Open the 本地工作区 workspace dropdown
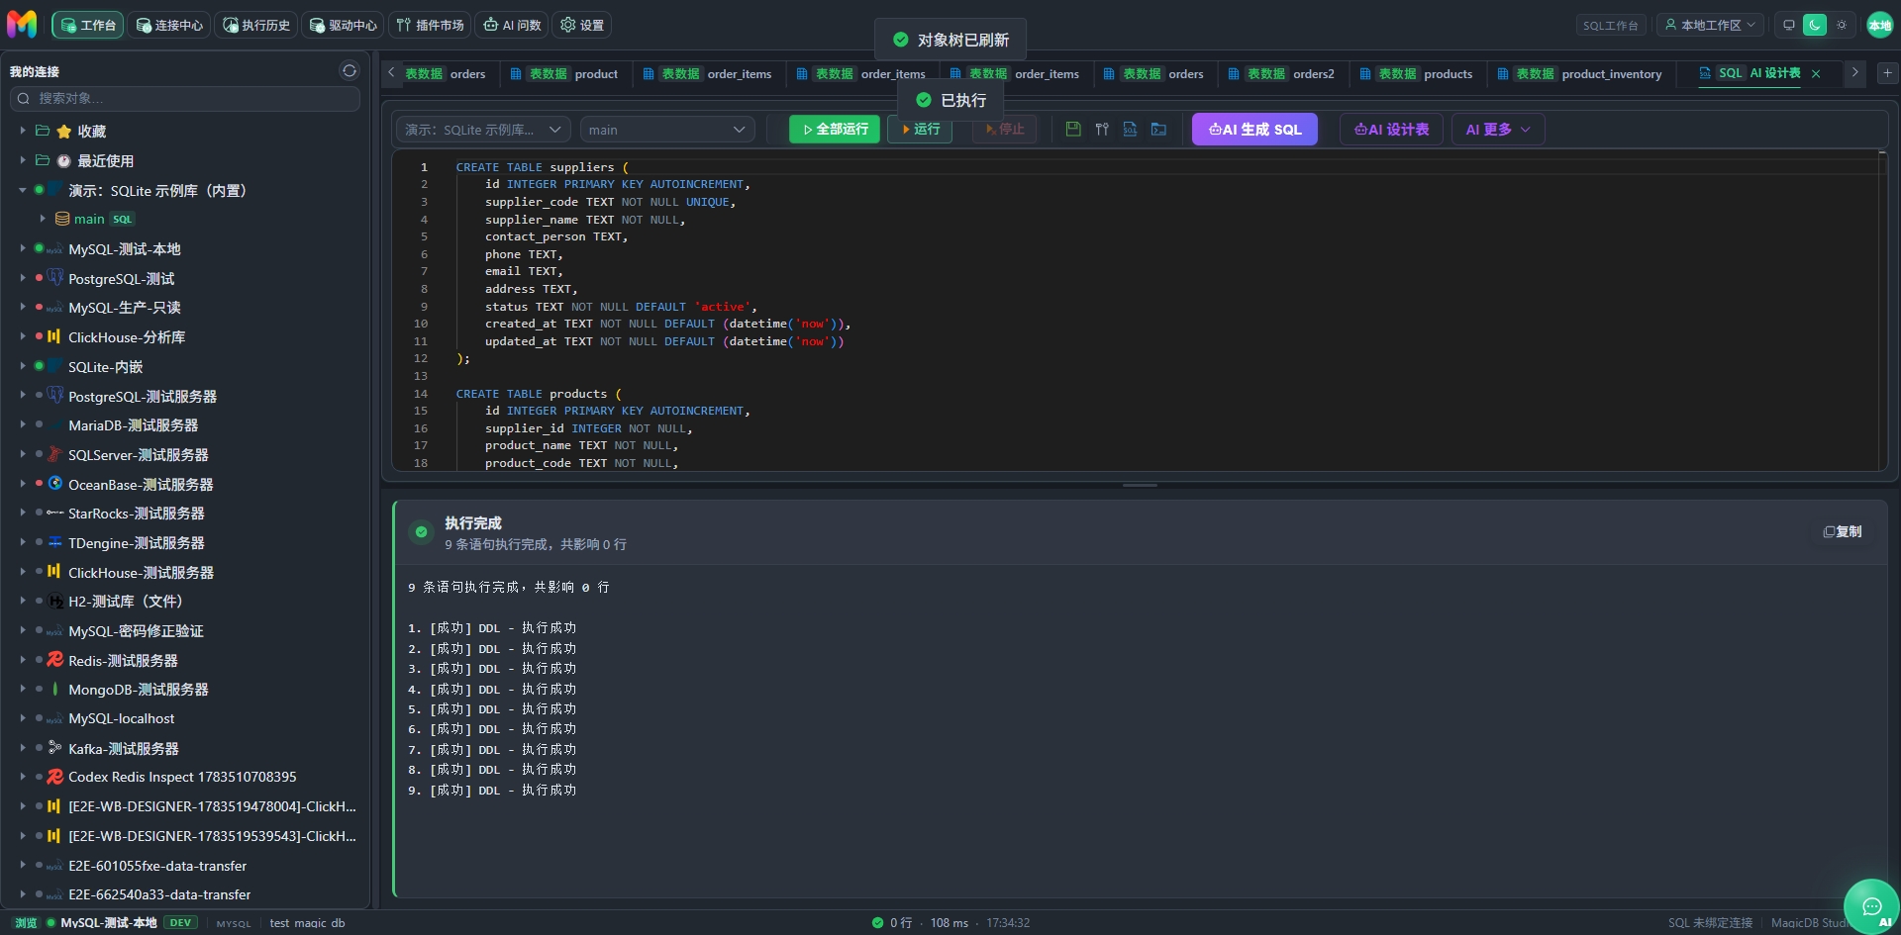Viewport: 1901px width, 935px height. tap(1710, 25)
